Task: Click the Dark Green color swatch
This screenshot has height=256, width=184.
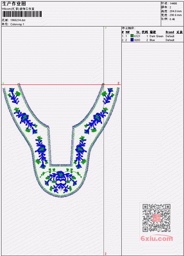Action: pyautogui.click(x=132, y=36)
